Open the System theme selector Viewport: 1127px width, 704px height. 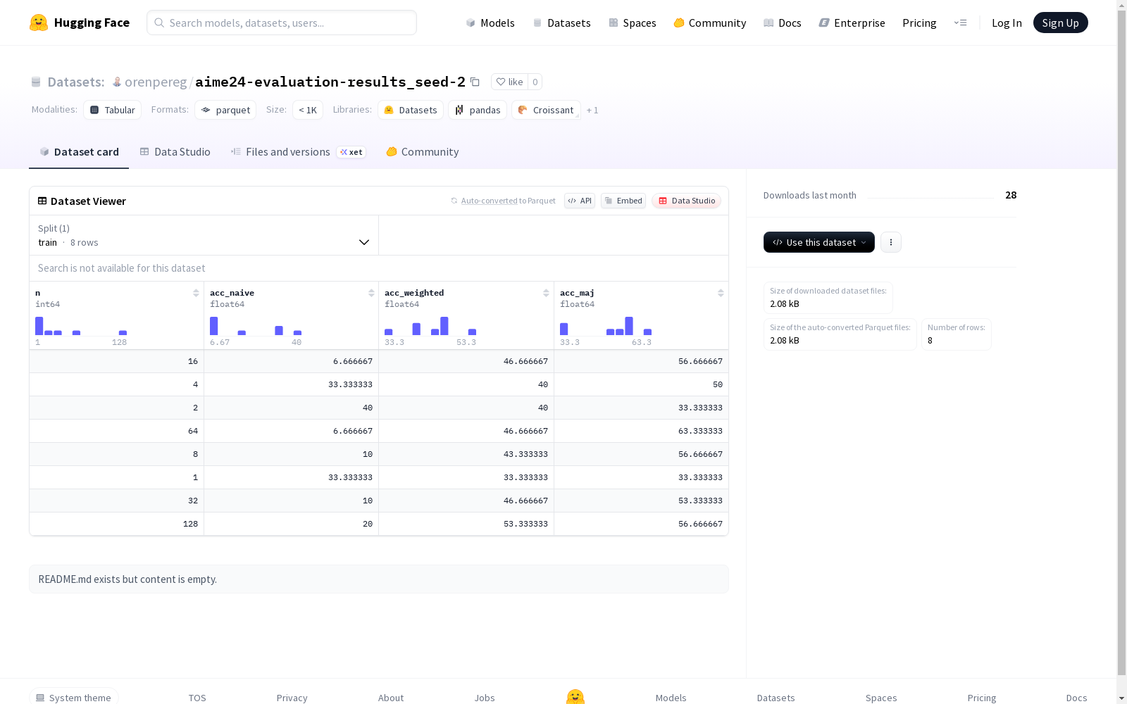74,697
